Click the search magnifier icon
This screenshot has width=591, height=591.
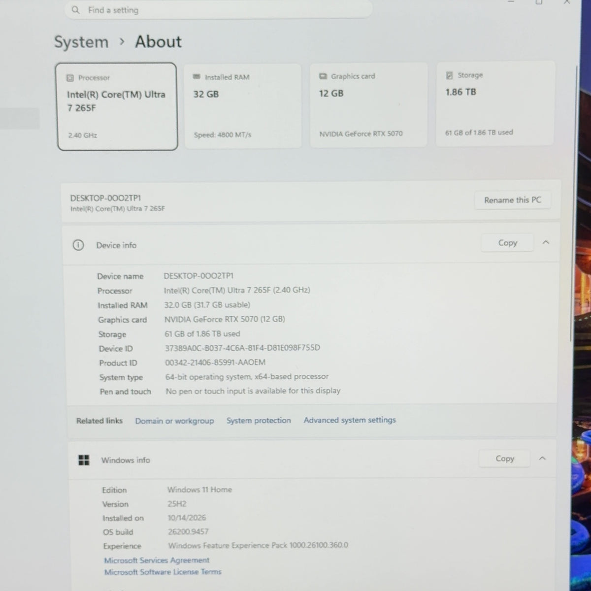[75, 10]
